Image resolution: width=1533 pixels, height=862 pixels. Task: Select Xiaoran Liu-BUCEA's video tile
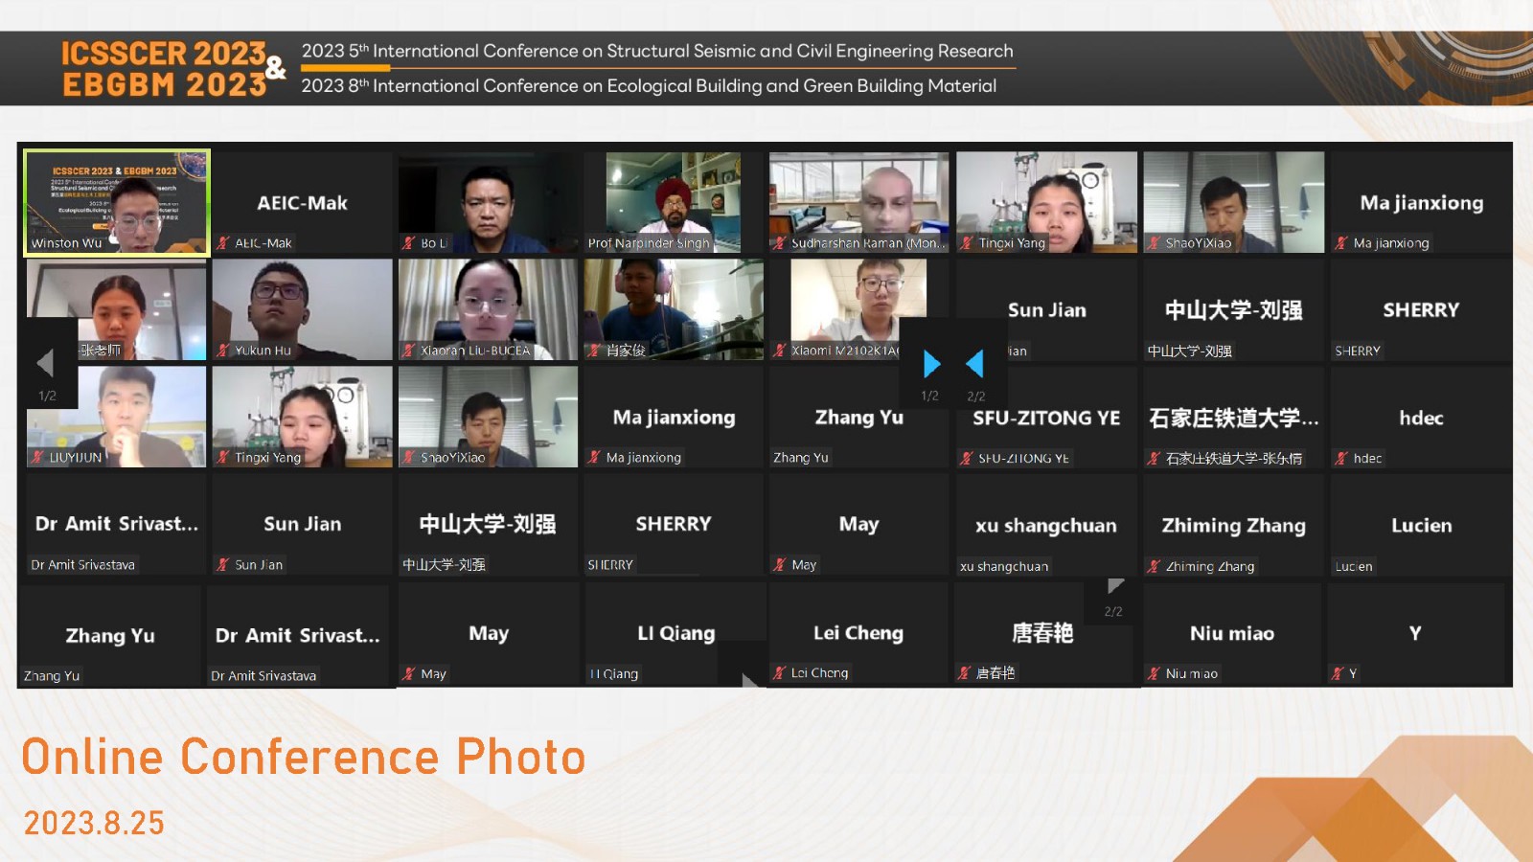[488, 309]
